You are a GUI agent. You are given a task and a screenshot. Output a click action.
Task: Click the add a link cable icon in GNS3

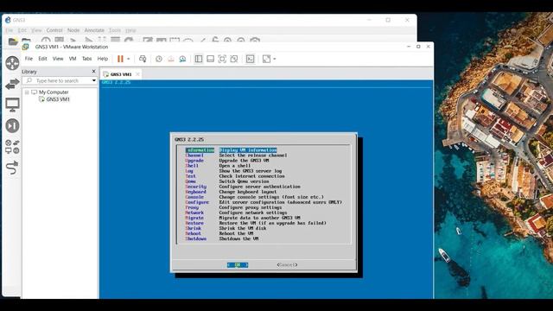click(x=12, y=168)
